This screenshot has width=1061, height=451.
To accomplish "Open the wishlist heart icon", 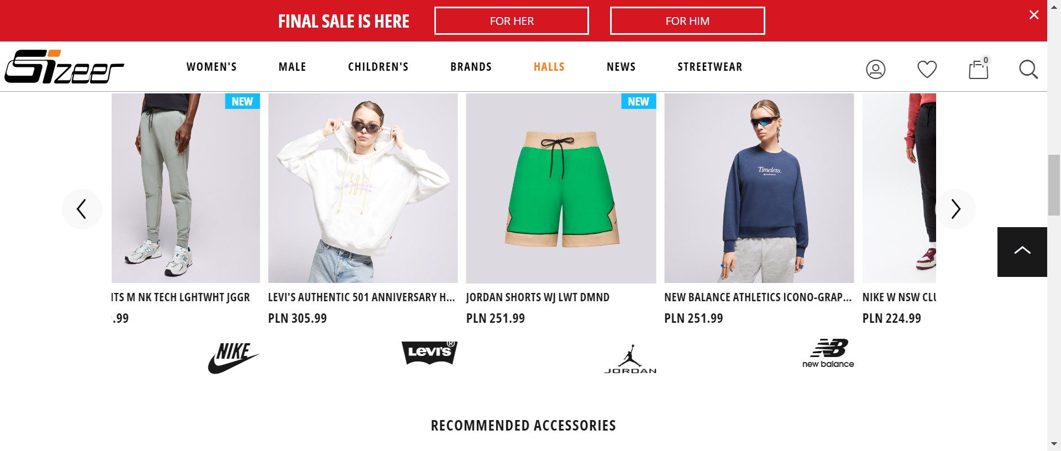I will pyautogui.click(x=927, y=69).
